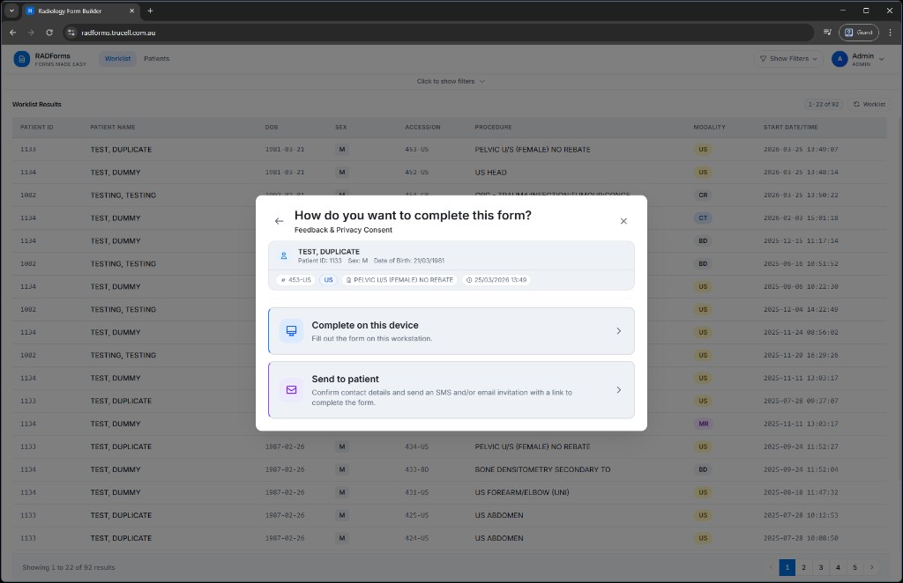The width and height of the screenshot is (903, 583).
Task: Click accession 425-US cell
Action: [x=416, y=516]
